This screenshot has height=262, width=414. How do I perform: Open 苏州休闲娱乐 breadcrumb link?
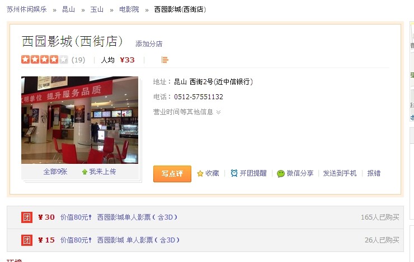tap(27, 9)
